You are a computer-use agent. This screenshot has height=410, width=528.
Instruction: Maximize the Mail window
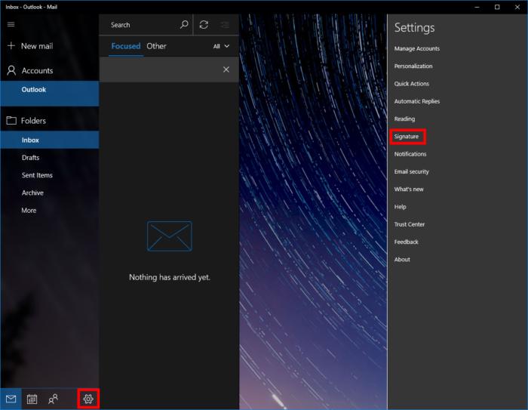497,7
